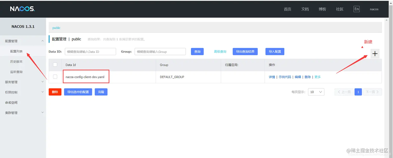This screenshot has height=158, width=393.
Task: Click the 导出选中的配置 button
Action: point(78,92)
